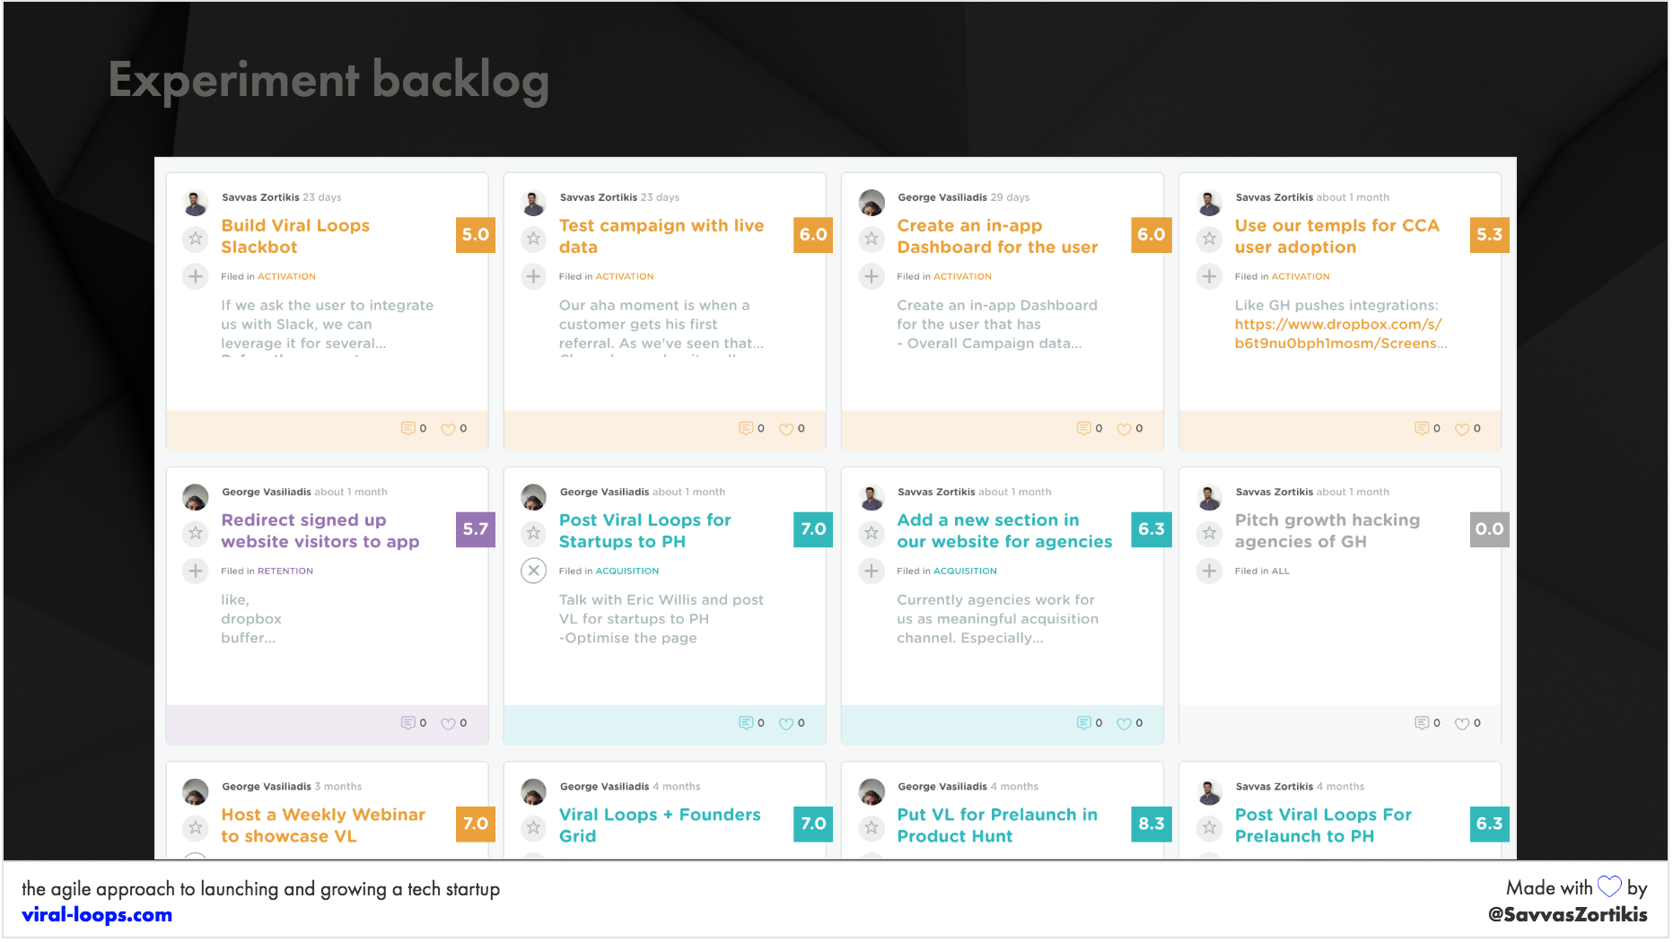Star the Viral Loops + Founders Grid card
Viewport: 1673px width, 942px height.
534,827
